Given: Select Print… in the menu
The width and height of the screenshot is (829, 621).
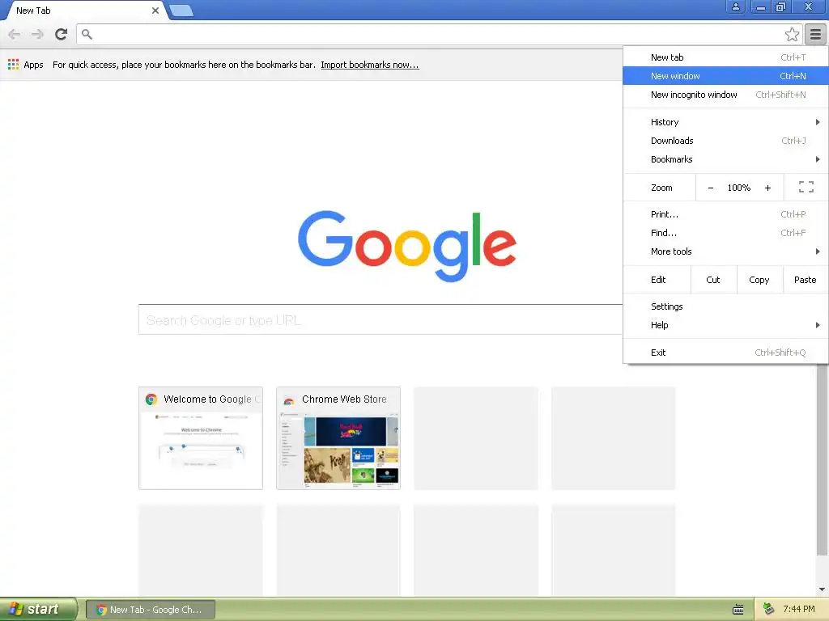Looking at the screenshot, I should pyautogui.click(x=725, y=213).
